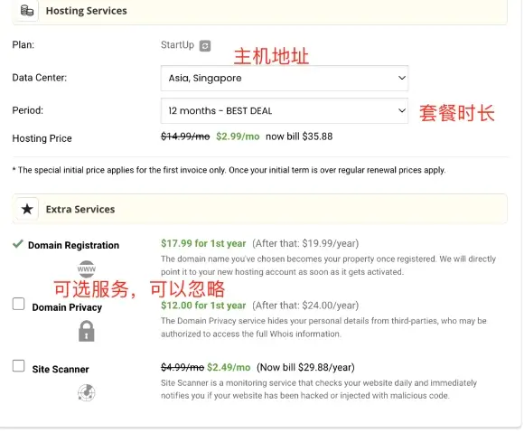This screenshot has width=524, height=433.
Task: Click the Domain Privacy label text
Action: (x=67, y=307)
